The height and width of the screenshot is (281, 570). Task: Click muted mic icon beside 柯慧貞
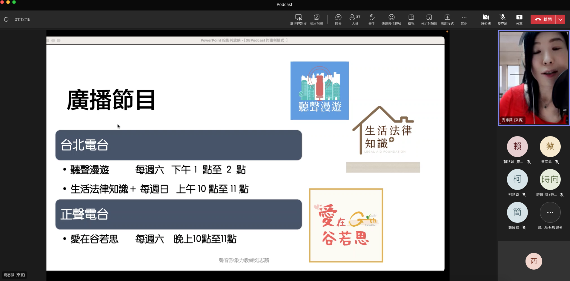(524, 195)
